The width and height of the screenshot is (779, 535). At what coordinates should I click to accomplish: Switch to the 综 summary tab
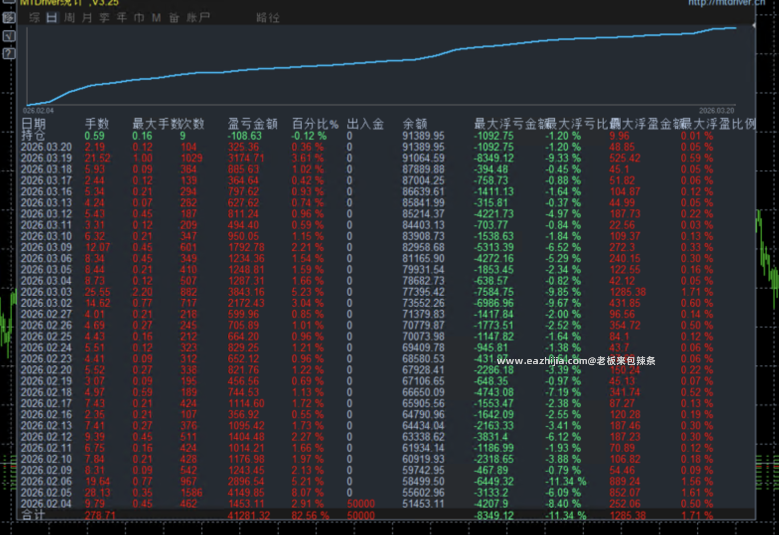click(x=34, y=18)
